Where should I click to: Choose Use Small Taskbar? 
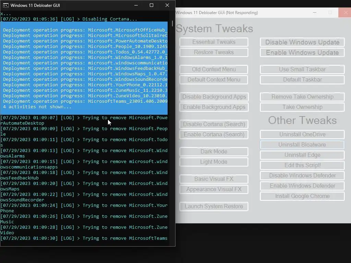coord(302,69)
